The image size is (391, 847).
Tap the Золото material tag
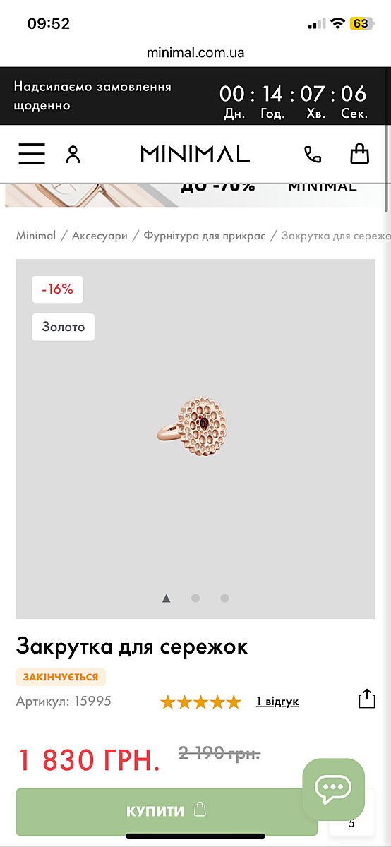64,327
